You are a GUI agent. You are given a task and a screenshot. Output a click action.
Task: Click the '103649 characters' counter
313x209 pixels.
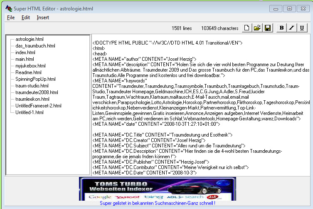tap(220, 28)
